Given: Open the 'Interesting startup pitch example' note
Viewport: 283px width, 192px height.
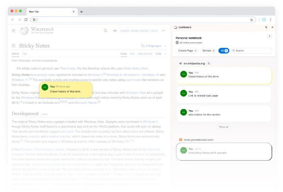Looking at the screenshot, I should [224, 151].
